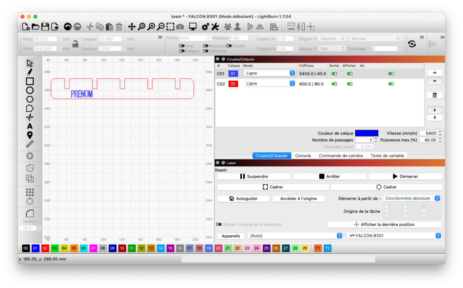Toggle show switch for layer C02
The width and height of the screenshot is (463, 288).
350,83
